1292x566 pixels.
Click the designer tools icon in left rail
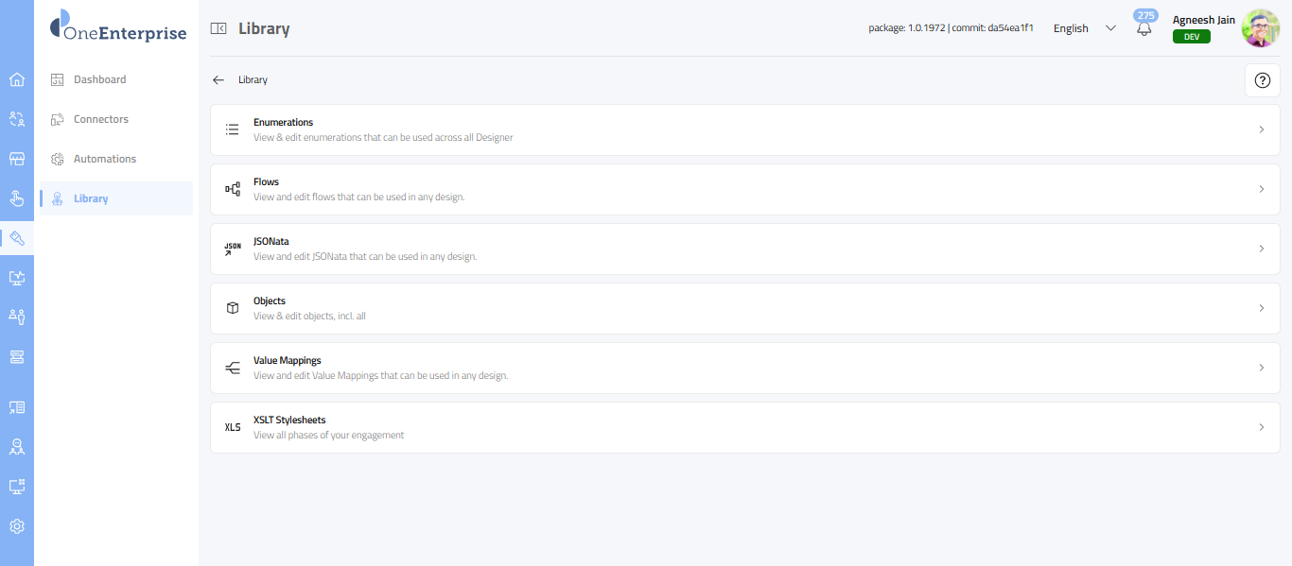pyautogui.click(x=16, y=238)
